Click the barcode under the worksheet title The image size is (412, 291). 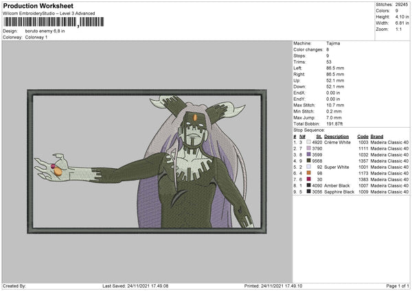pos(54,22)
